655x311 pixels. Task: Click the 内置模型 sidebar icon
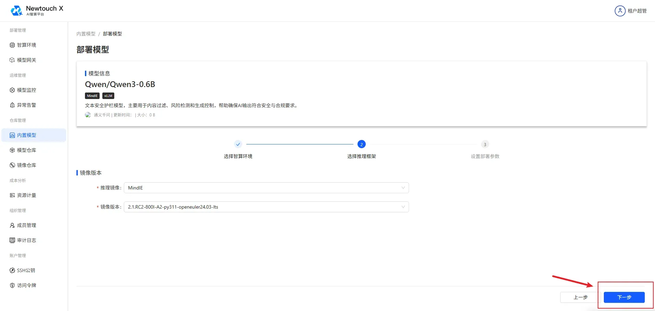(x=12, y=135)
